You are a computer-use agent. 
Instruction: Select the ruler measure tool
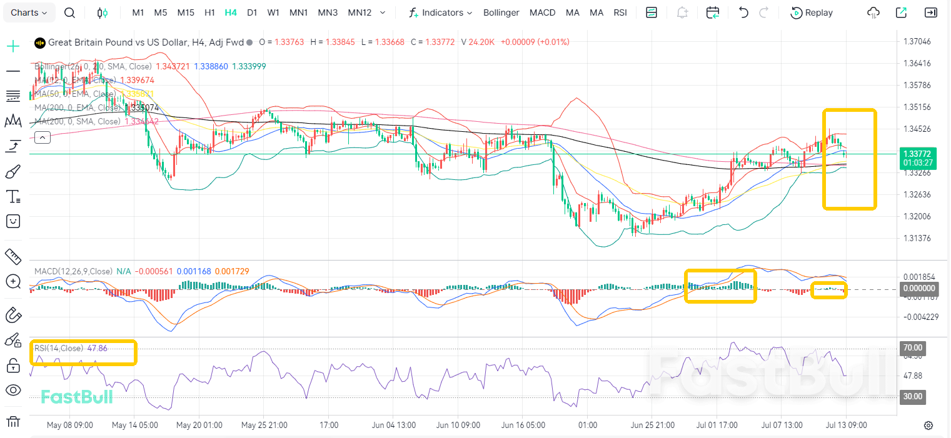(x=13, y=256)
